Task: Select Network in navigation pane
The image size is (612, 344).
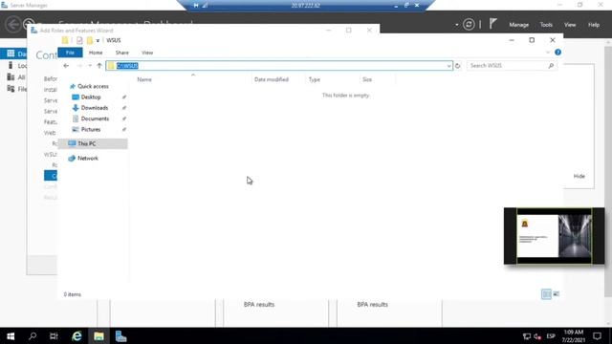Action: tap(88, 158)
